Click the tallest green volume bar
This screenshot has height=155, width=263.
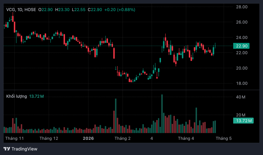point(162,114)
